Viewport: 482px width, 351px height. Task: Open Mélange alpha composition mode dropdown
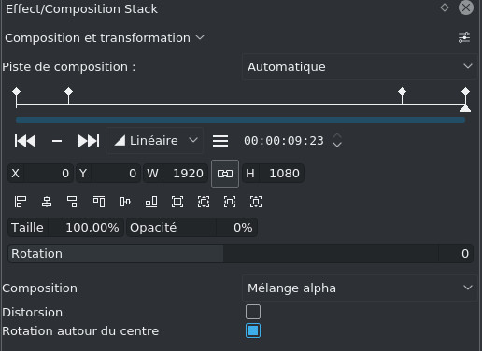point(360,288)
